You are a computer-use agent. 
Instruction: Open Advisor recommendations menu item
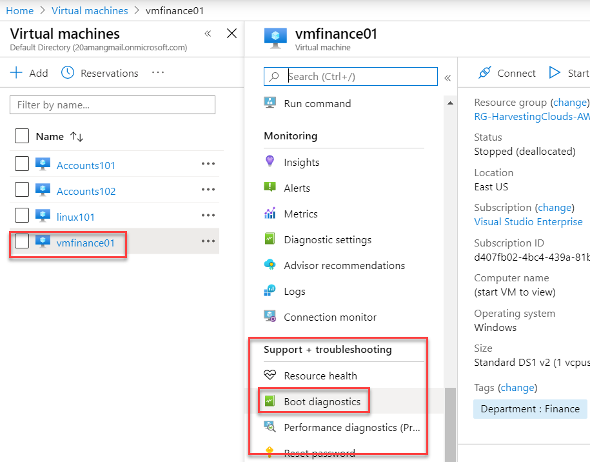344,265
